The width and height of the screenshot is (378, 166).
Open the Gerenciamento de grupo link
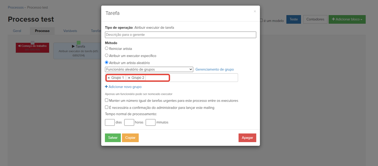tap(214, 69)
